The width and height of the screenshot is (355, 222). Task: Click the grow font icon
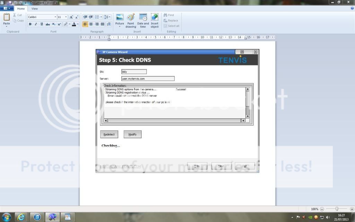[71, 17]
